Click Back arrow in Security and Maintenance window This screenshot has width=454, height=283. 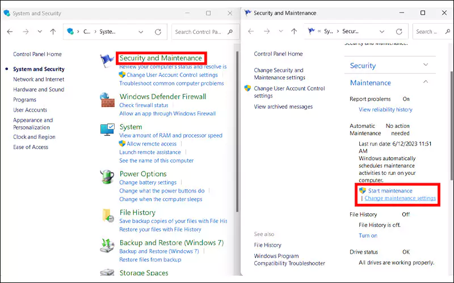tap(251, 31)
